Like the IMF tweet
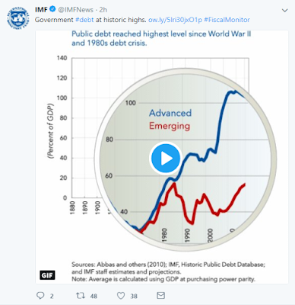Viewport: 295px width, 305px height. [x=121, y=296]
